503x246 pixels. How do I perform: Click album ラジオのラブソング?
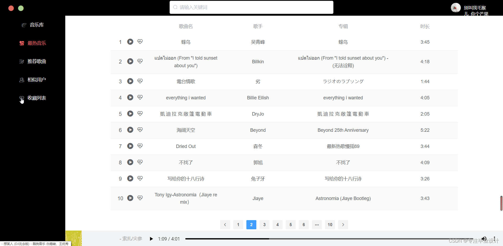343,82
